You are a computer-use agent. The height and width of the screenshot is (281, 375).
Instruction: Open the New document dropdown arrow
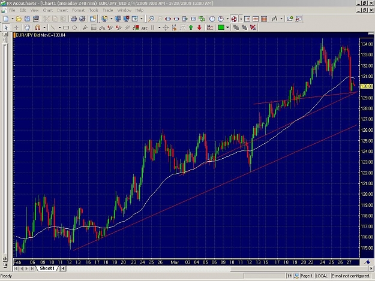pyautogui.click(x=13, y=19)
